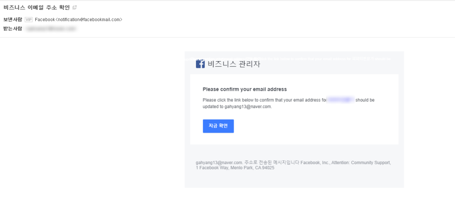Click the sender name Facebook
The width and height of the screenshot is (455, 198).
click(x=45, y=20)
